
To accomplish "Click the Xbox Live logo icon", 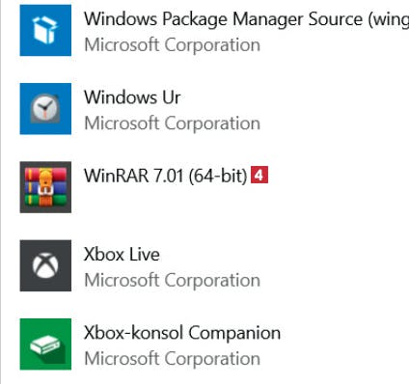I will pyautogui.click(x=45, y=265).
